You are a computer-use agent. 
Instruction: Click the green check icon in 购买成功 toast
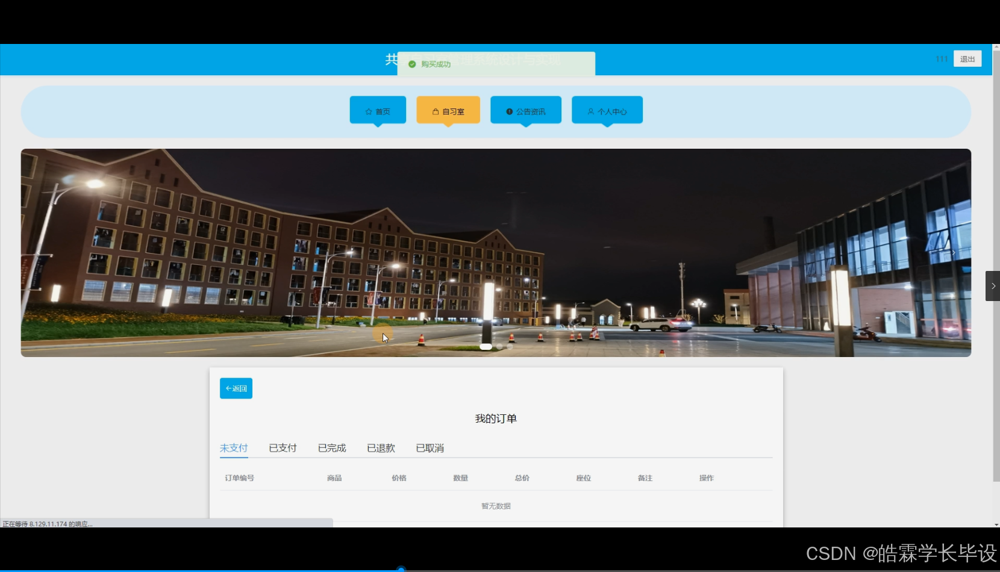[x=412, y=64]
